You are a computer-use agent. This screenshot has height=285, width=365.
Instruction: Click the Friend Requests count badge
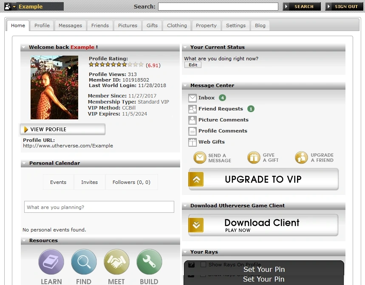pos(251,109)
